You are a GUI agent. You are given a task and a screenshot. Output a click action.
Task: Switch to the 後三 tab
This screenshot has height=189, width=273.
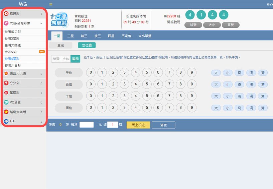pyautogui.click(x=98, y=36)
